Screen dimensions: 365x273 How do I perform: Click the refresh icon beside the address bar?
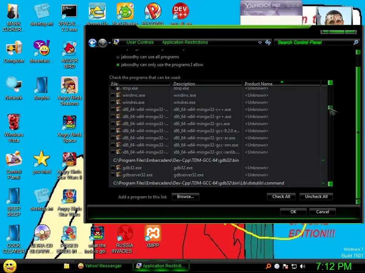coord(268,42)
